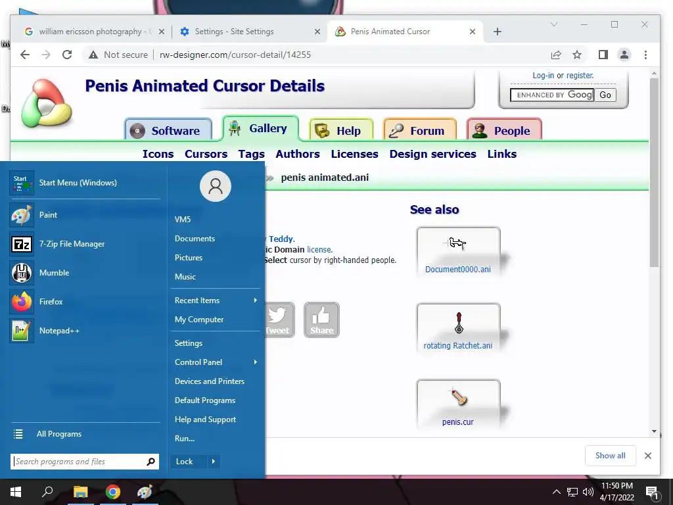Open the volume tray icon
Image resolution: width=673 pixels, height=505 pixels.
[588, 492]
